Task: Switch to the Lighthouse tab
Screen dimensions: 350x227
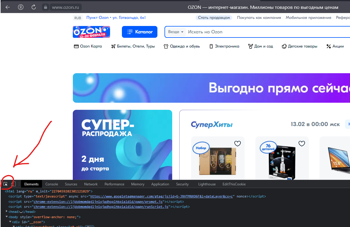Action: (x=207, y=184)
